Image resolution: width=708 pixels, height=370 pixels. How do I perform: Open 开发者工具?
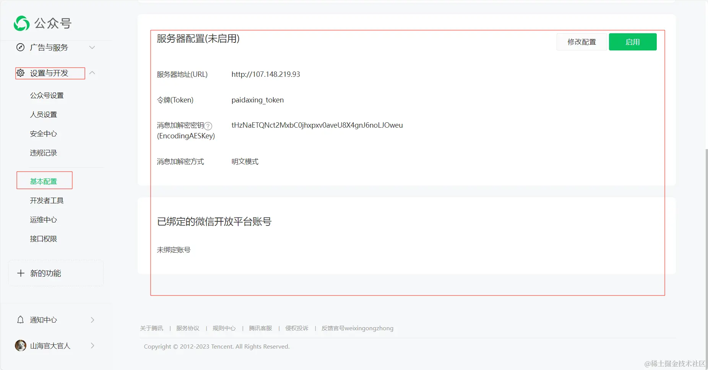tap(47, 201)
